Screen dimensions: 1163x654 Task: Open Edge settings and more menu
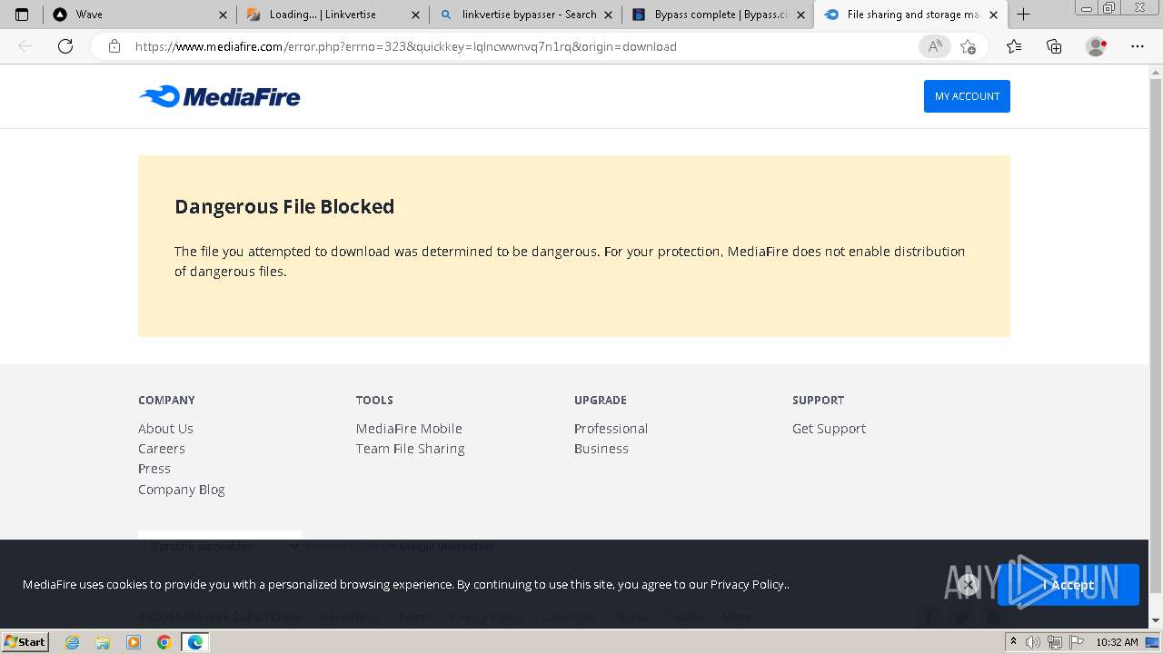(x=1138, y=46)
